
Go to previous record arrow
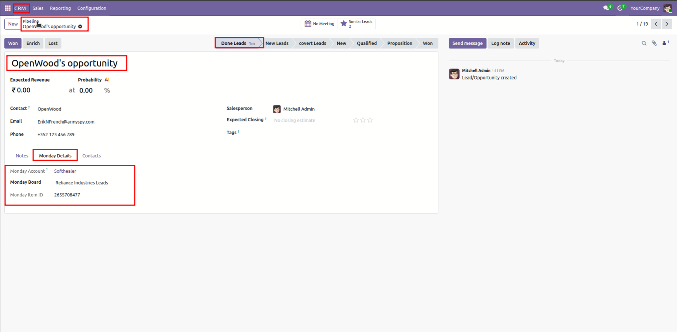click(656, 24)
